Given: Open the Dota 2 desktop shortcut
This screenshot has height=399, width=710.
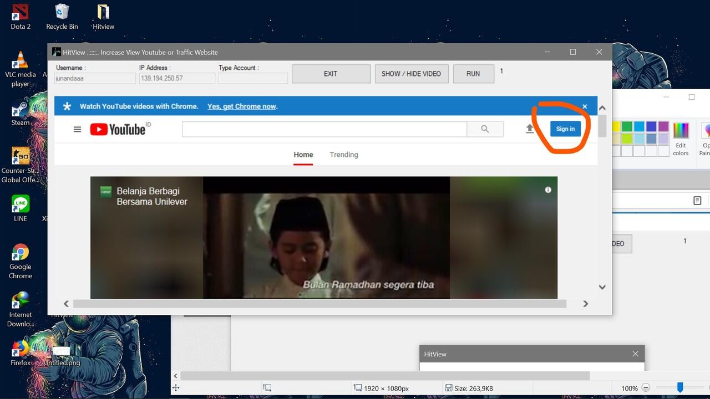Looking at the screenshot, I should 21,17.
